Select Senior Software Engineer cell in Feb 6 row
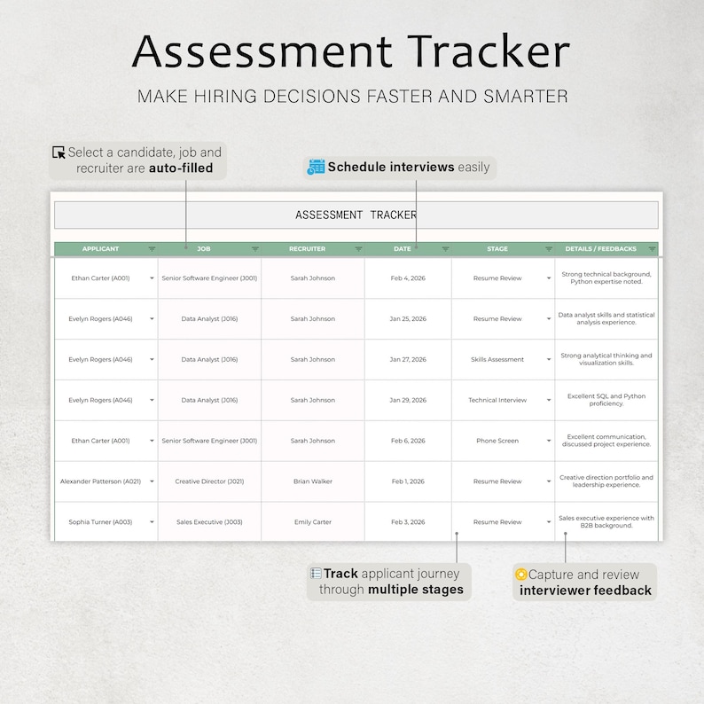This screenshot has width=704, height=704. coord(209,441)
